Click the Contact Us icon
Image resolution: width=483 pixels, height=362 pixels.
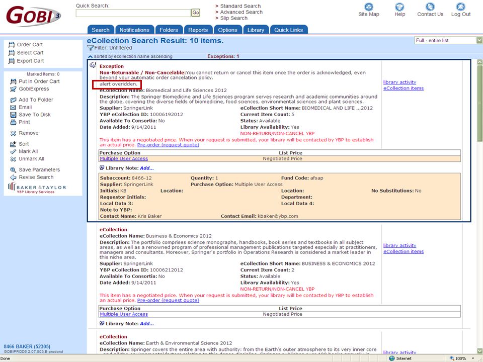430,7
